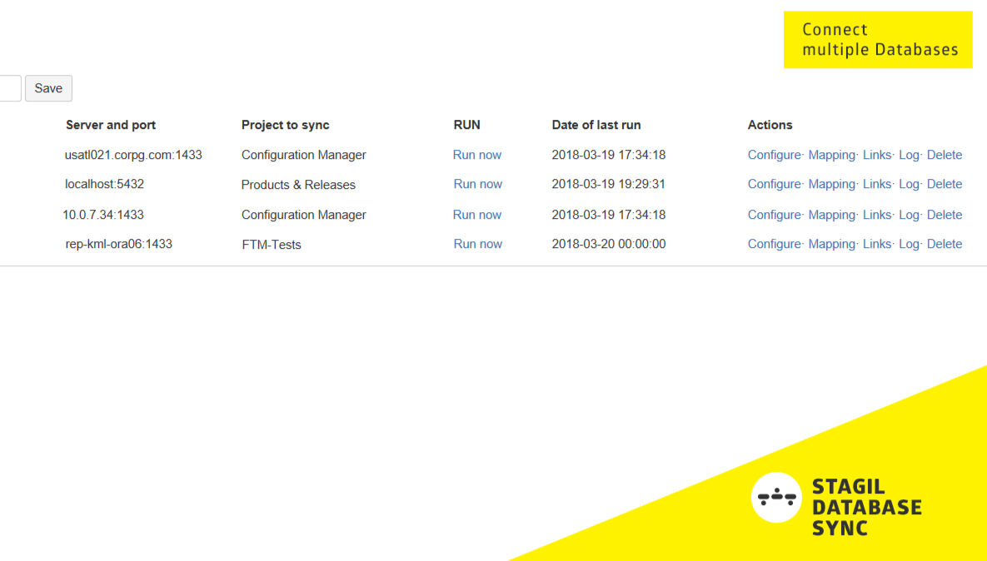Configure the usatl021.corpg.com:1433 sync
987x561 pixels.
[x=773, y=155]
